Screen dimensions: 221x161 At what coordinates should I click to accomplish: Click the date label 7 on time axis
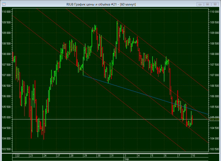[x=179, y=156]
